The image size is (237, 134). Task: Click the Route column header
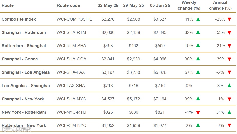tap(7, 5)
